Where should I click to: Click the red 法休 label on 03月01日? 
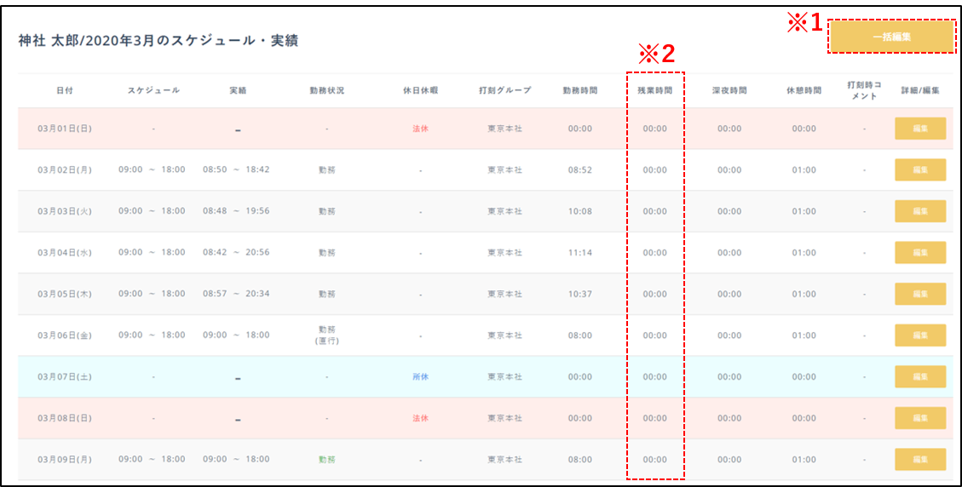pos(420,129)
